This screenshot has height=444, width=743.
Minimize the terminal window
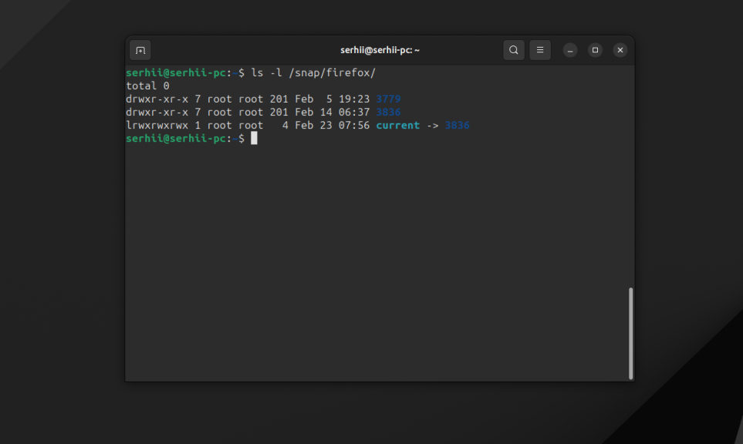click(570, 50)
